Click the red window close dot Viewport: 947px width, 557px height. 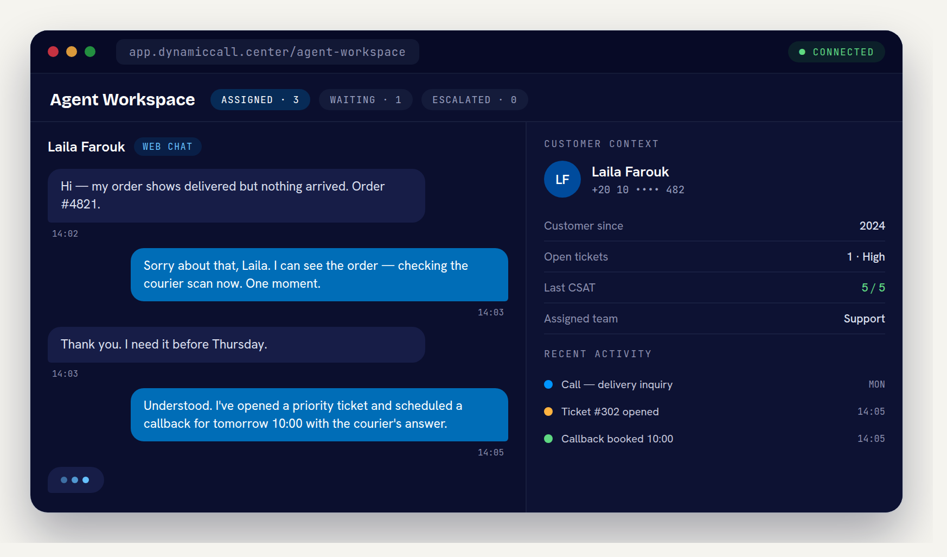coord(53,52)
